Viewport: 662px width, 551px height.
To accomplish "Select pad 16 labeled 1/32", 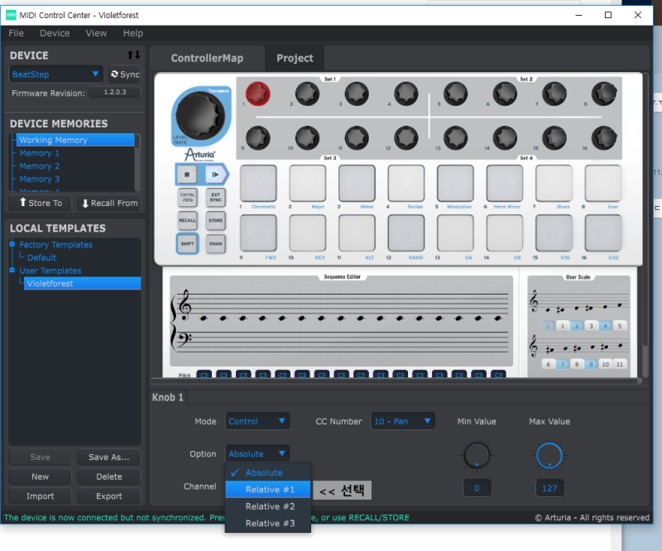I will 603,233.
